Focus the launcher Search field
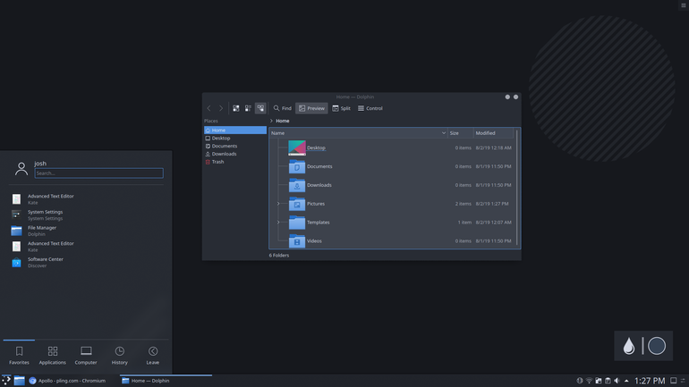This screenshot has height=387, width=689. tap(98, 172)
